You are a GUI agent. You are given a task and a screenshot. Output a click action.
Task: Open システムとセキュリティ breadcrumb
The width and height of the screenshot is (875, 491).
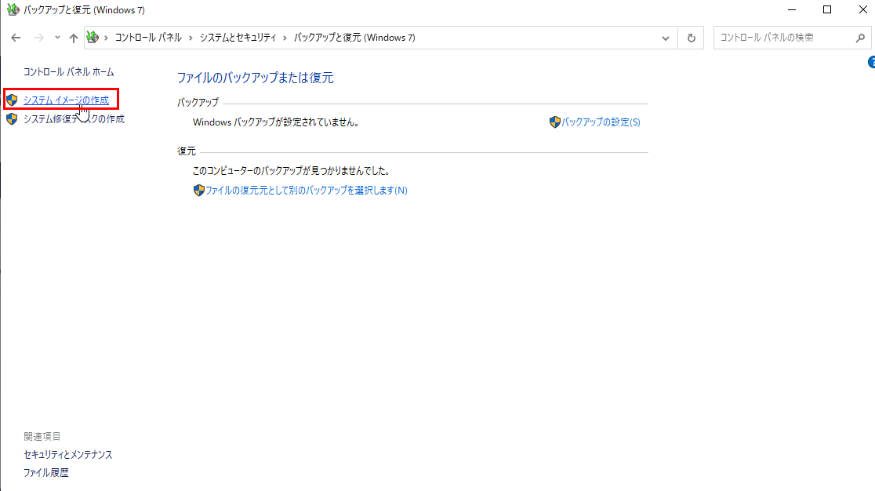238,38
